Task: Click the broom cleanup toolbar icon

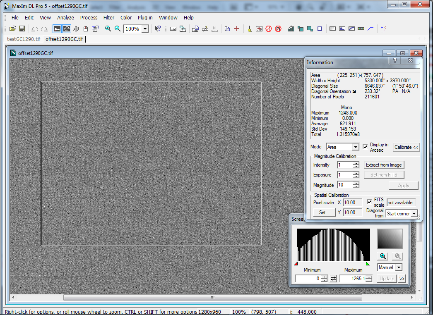Action: 250,29
